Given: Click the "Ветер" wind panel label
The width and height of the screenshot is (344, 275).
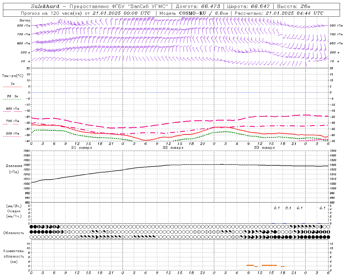Looking at the screenshot, I should 25,20.
